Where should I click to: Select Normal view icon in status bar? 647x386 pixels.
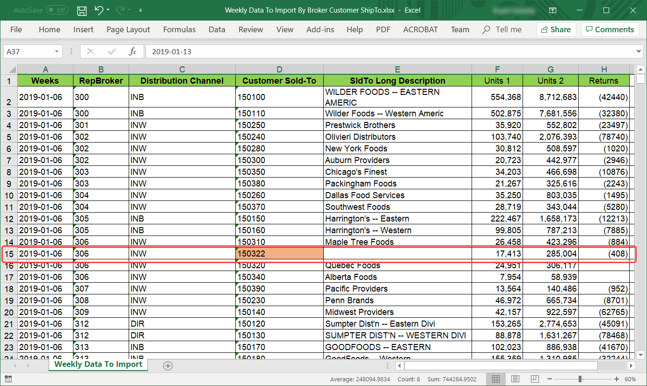click(x=496, y=379)
